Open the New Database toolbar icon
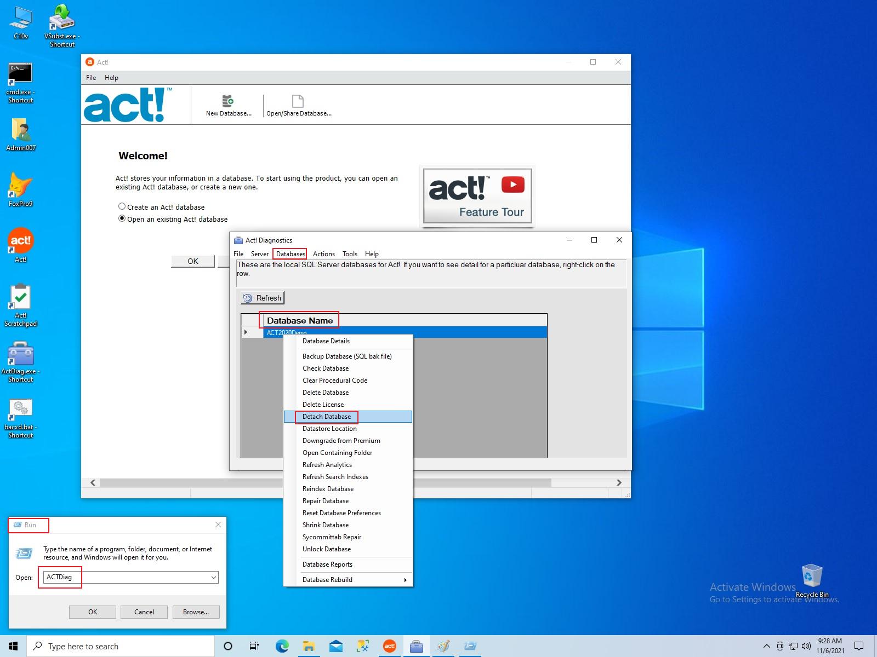The height and width of the screenshot is (657, 877). 229,105
